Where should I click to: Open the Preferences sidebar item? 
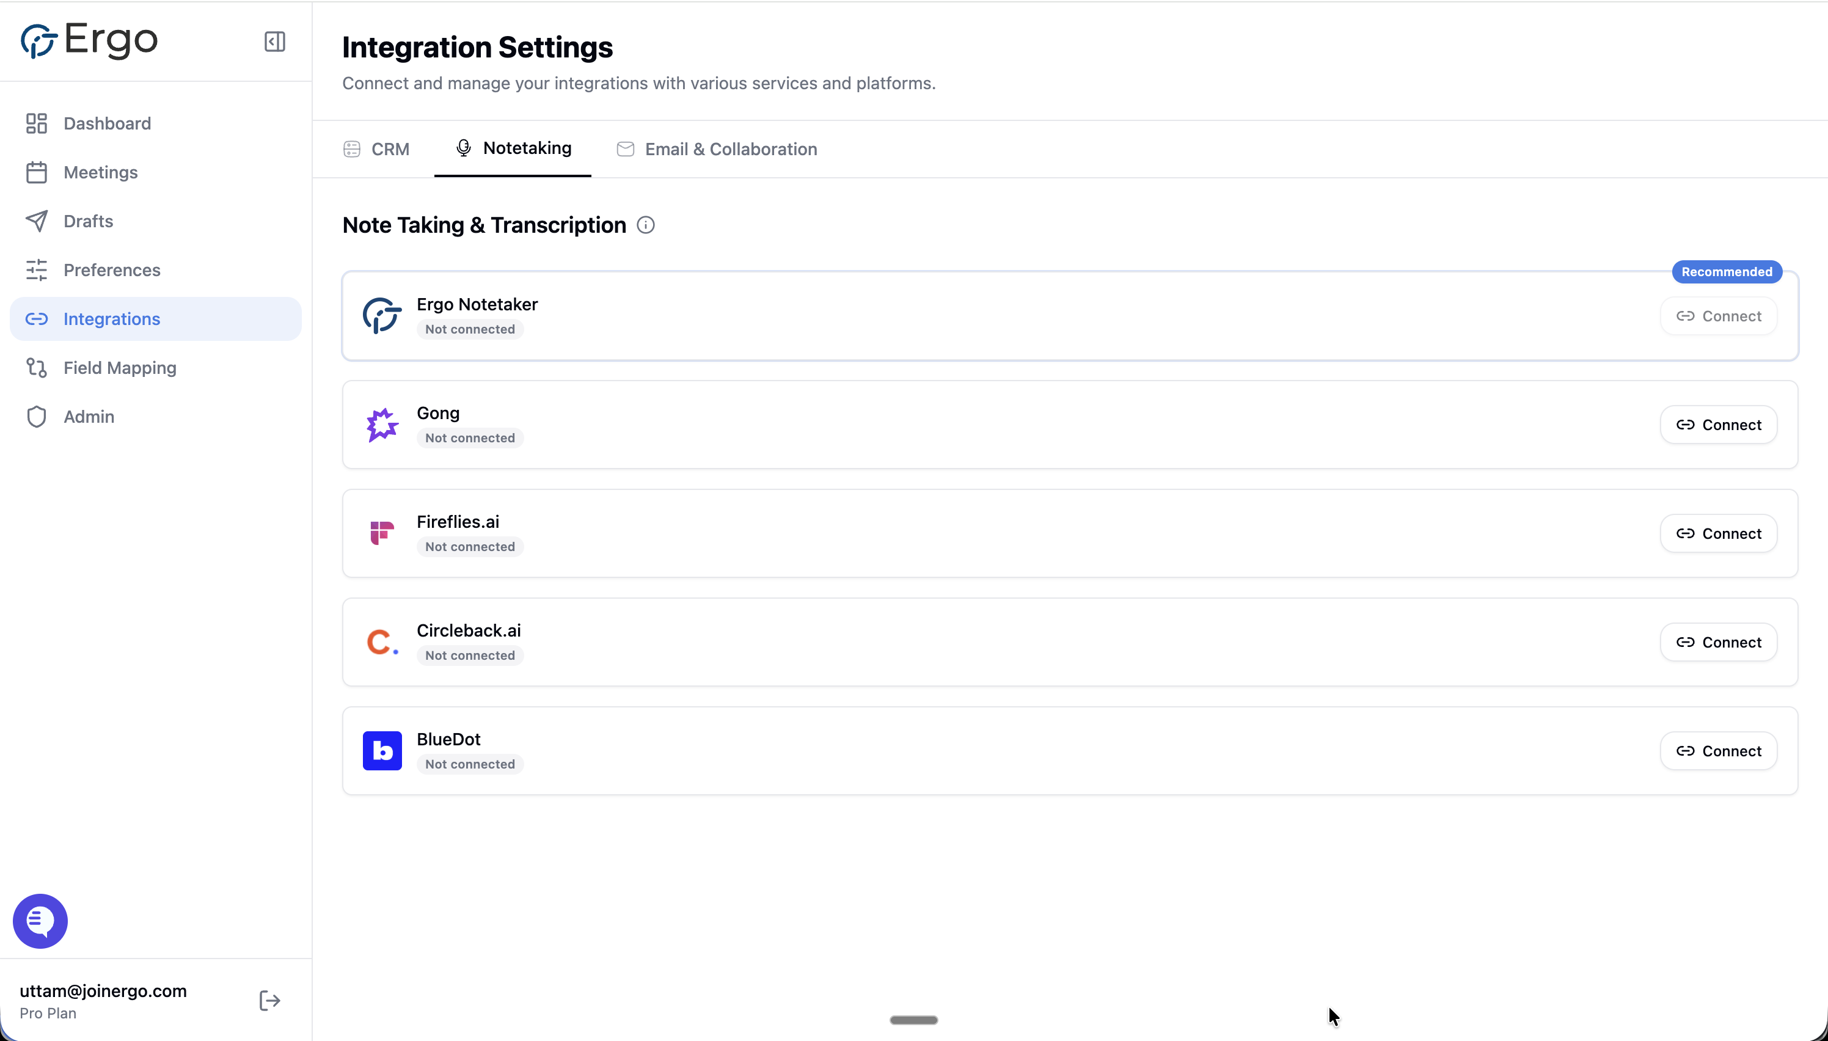click(x=112, y=270)
